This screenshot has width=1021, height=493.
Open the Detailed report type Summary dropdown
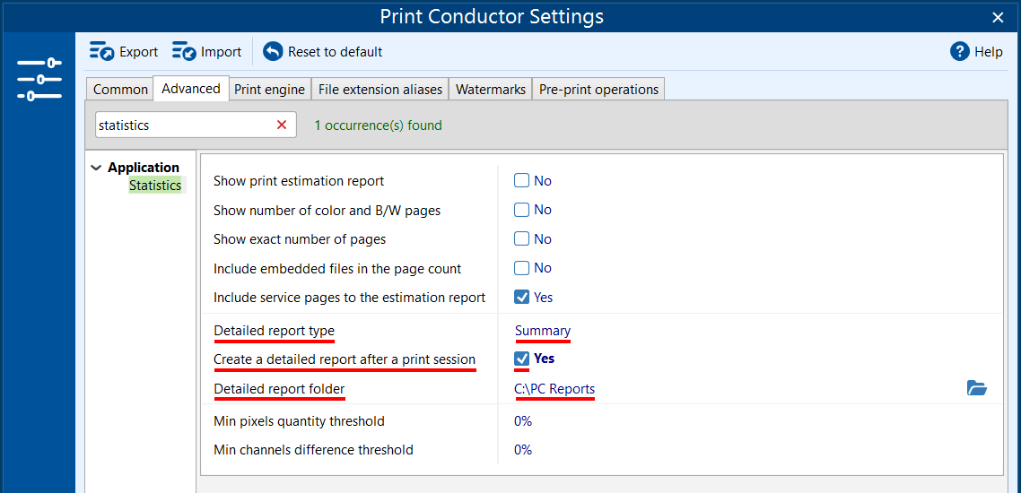[543, 331]
